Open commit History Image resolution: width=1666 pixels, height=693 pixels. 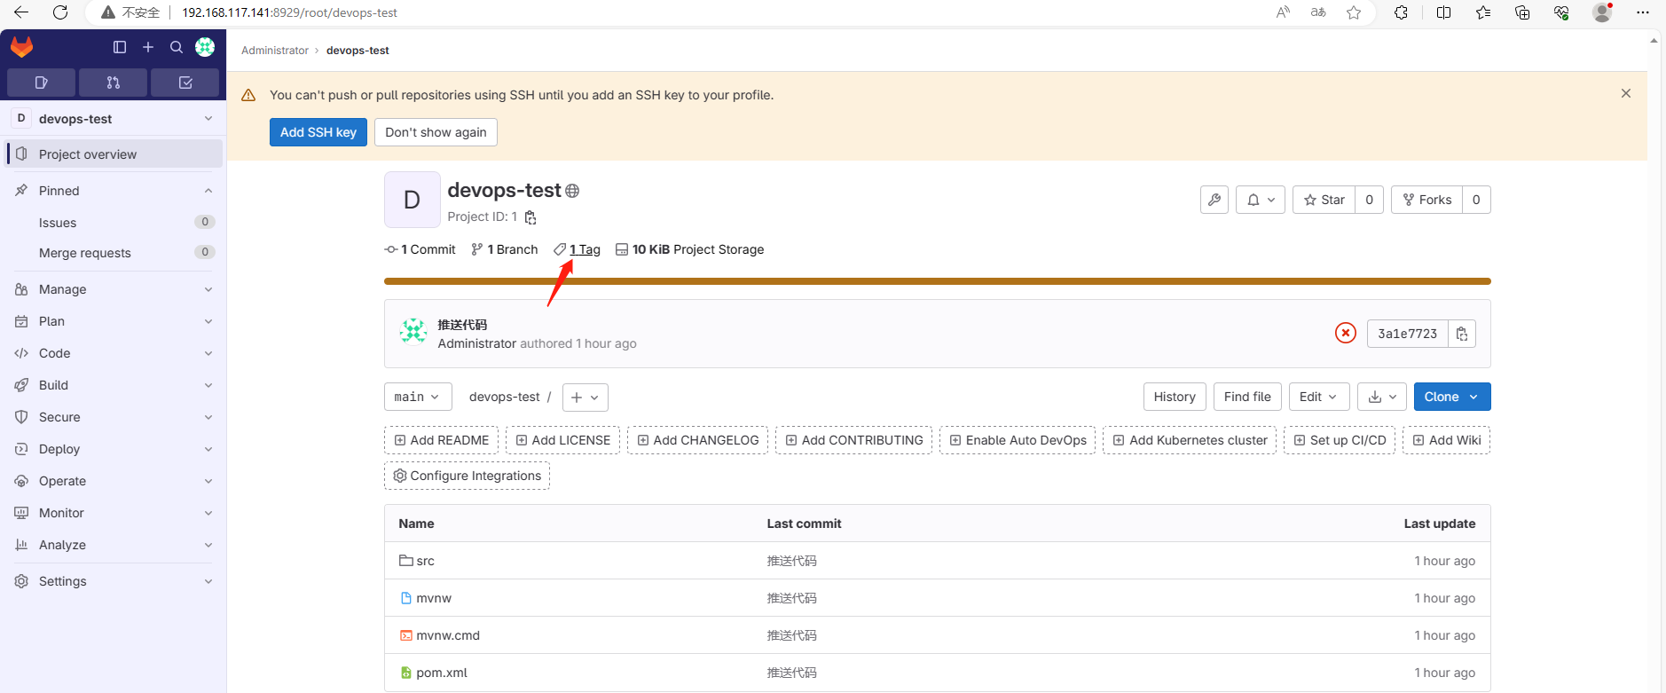coord(1175,397)
